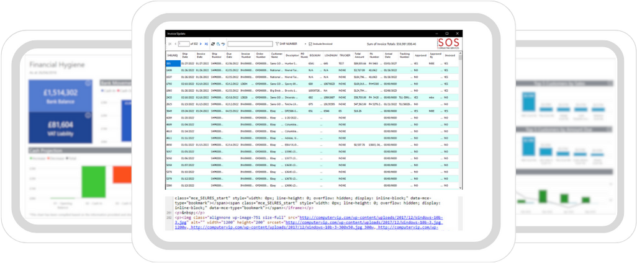Screen dimensions: 637x263
Task: Go to the previous record
Action: tap(174, 44)
